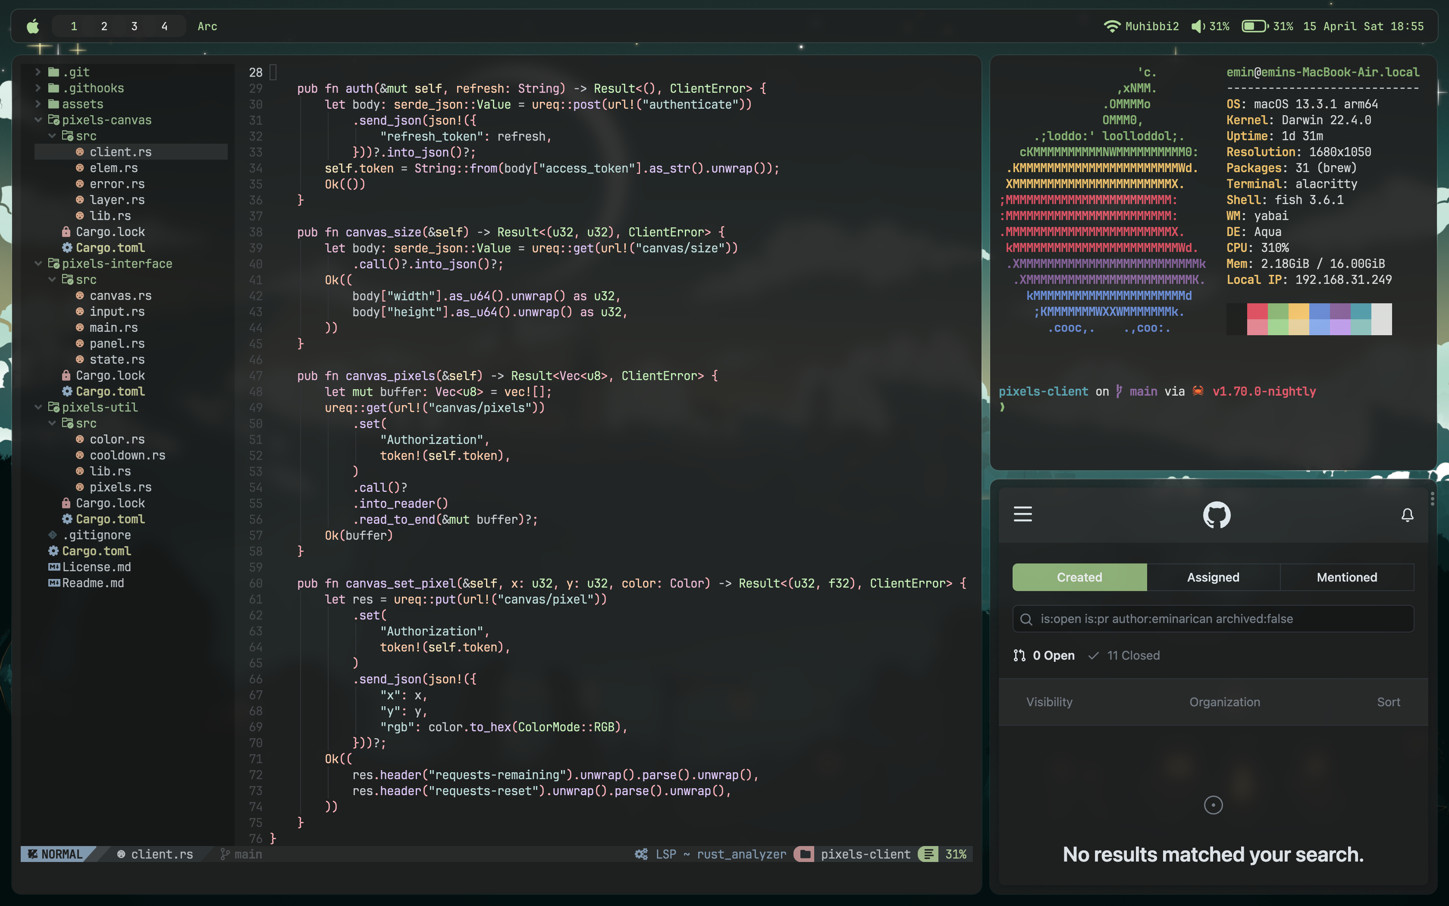Open the Organization filter dropdown

click(x=1224, y=702)
